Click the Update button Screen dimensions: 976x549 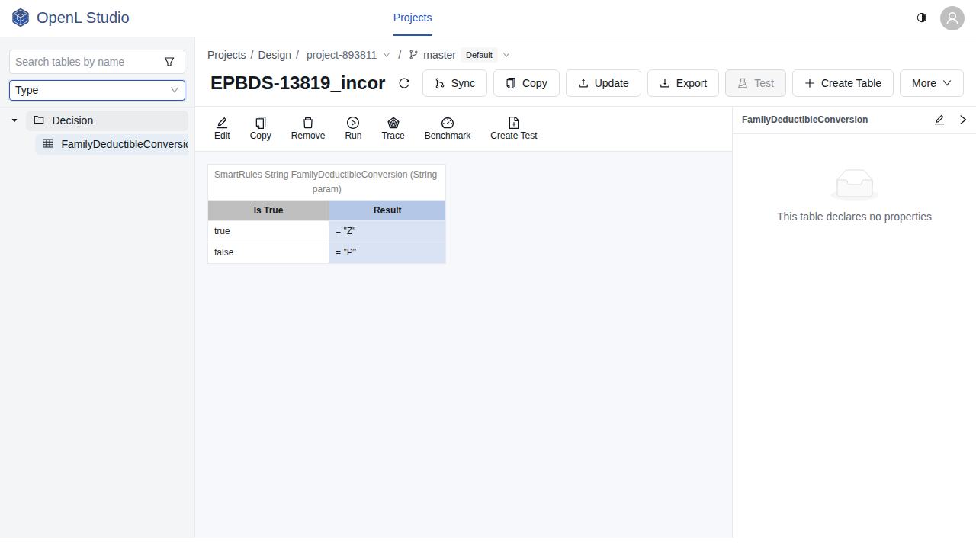pyautogui.click(x=603, y=83)
